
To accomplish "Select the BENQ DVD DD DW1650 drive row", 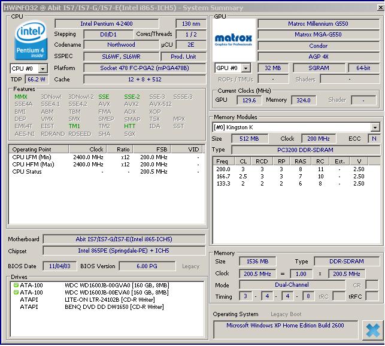I will click(x=107, y=306).
